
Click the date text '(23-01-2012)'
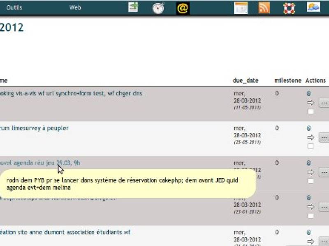pos(248,212)
